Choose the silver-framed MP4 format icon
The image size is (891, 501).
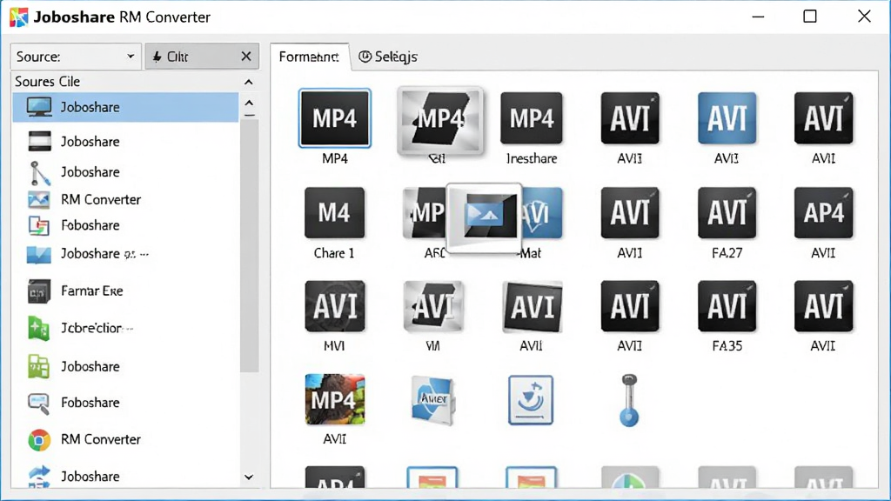[440, 120]
